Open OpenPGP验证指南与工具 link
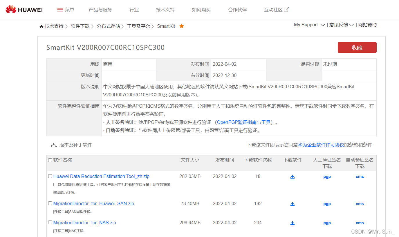The image size is (399, 237). click(244, 122)
